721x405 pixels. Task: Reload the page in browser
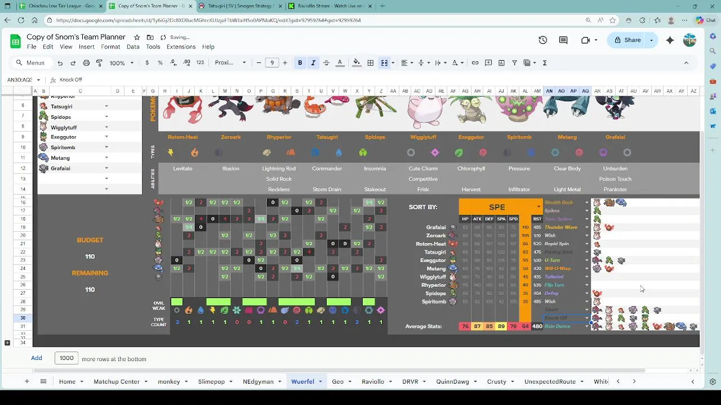[x=21, y=20]
